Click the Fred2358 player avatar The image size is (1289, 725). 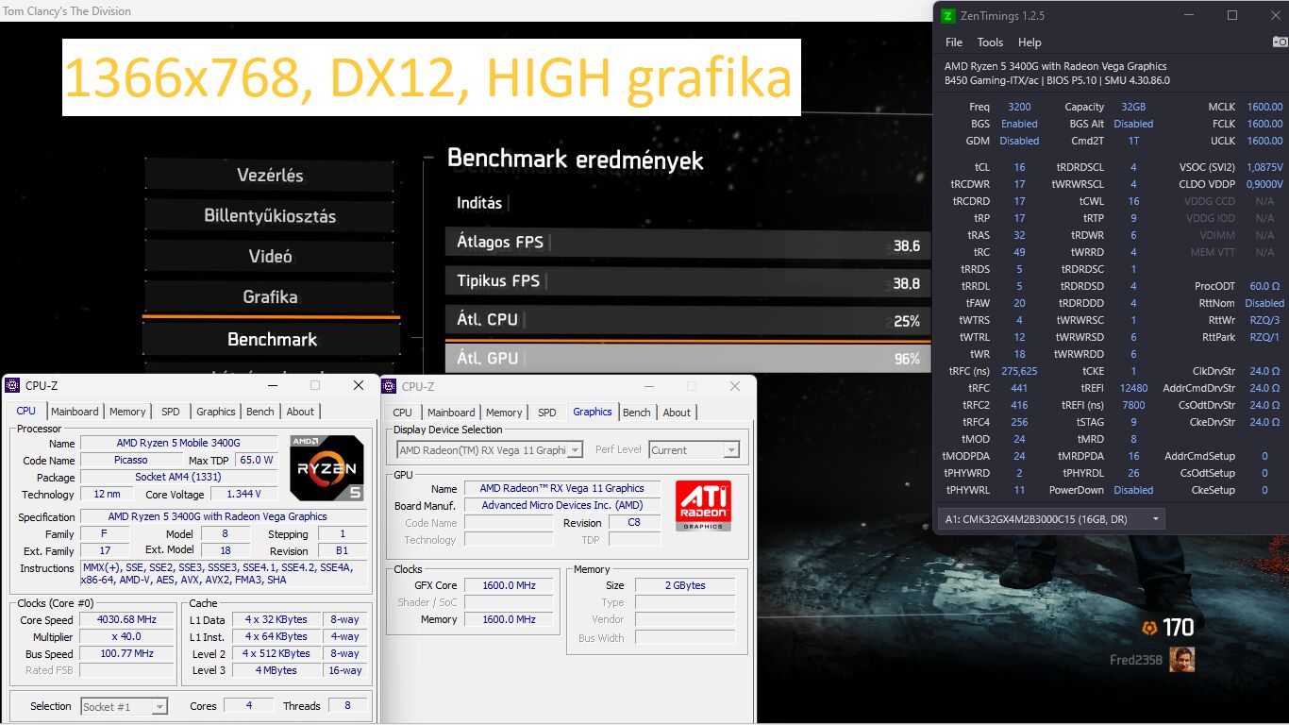1182,659
